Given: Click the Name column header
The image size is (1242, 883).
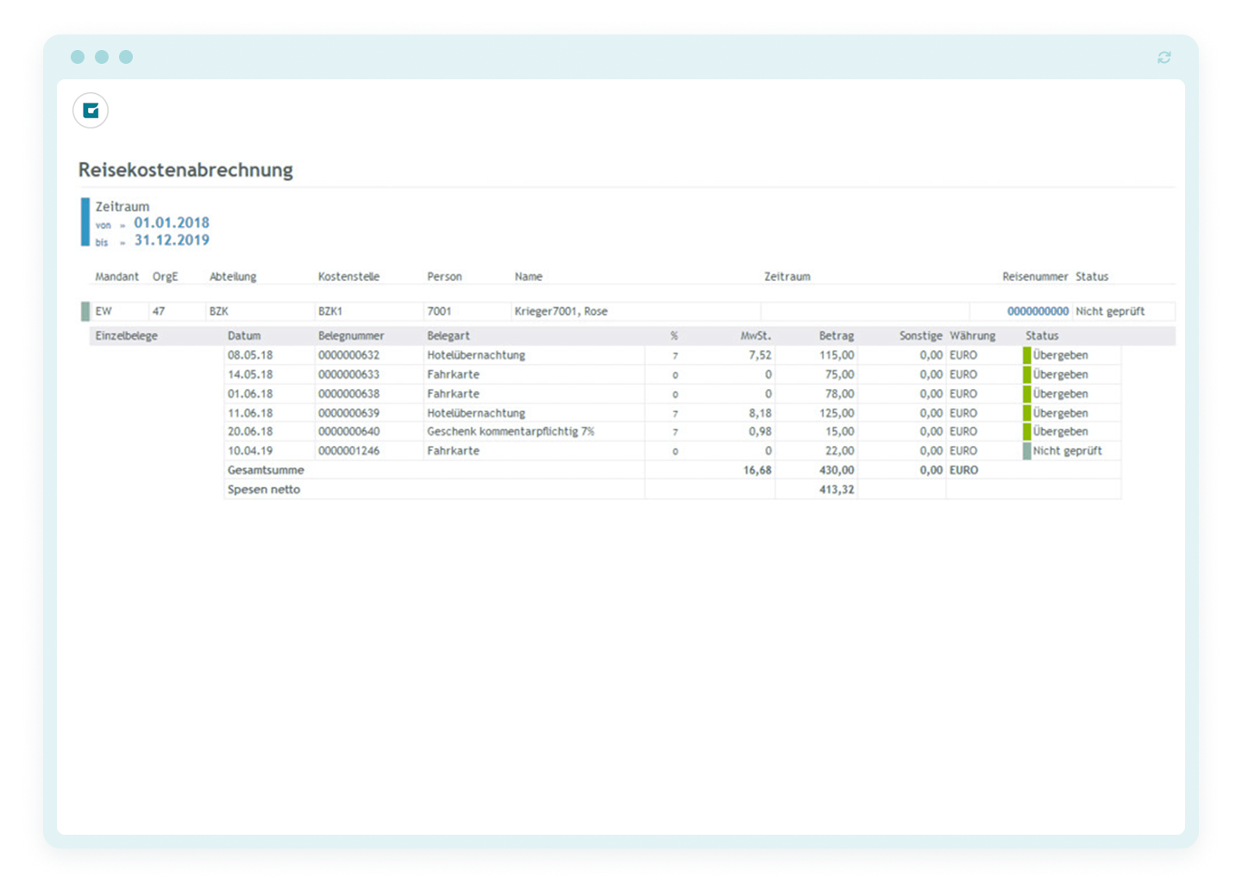Looking at the screenshot, I should pyautogui.click(x=529, y=277).
